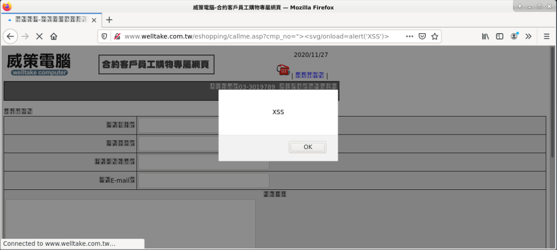
Task: Click the Firefox logo in title bar
Action: click(x=7, y=7)
